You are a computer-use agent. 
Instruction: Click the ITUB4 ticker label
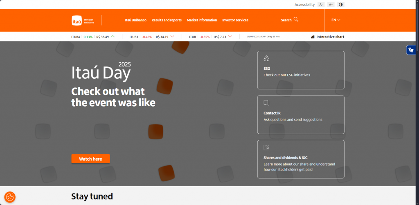click(x=76, y=37)
